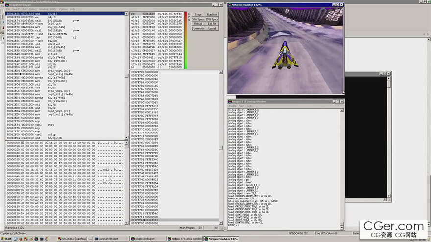Click the Edit File button
Image resolution: width=431 pixels, height=242 pixels.
click(x=212, y=23)
